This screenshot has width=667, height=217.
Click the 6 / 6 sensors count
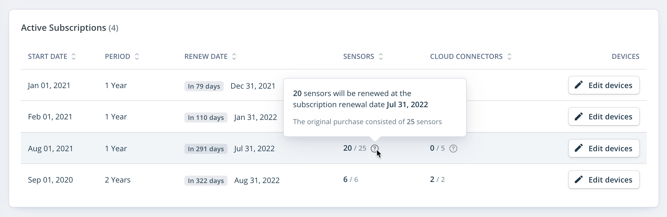[x=351, y=180]
